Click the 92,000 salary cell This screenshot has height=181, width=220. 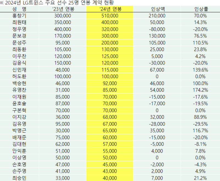pyautogui.click(x=110, y=83)
